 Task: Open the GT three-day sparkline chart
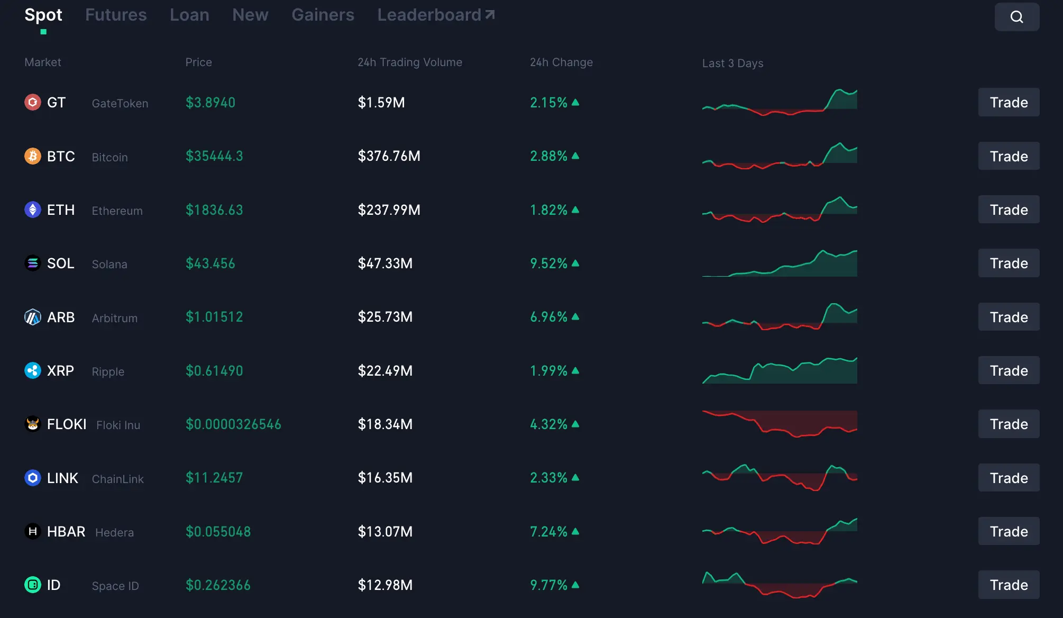pos(780,102)
